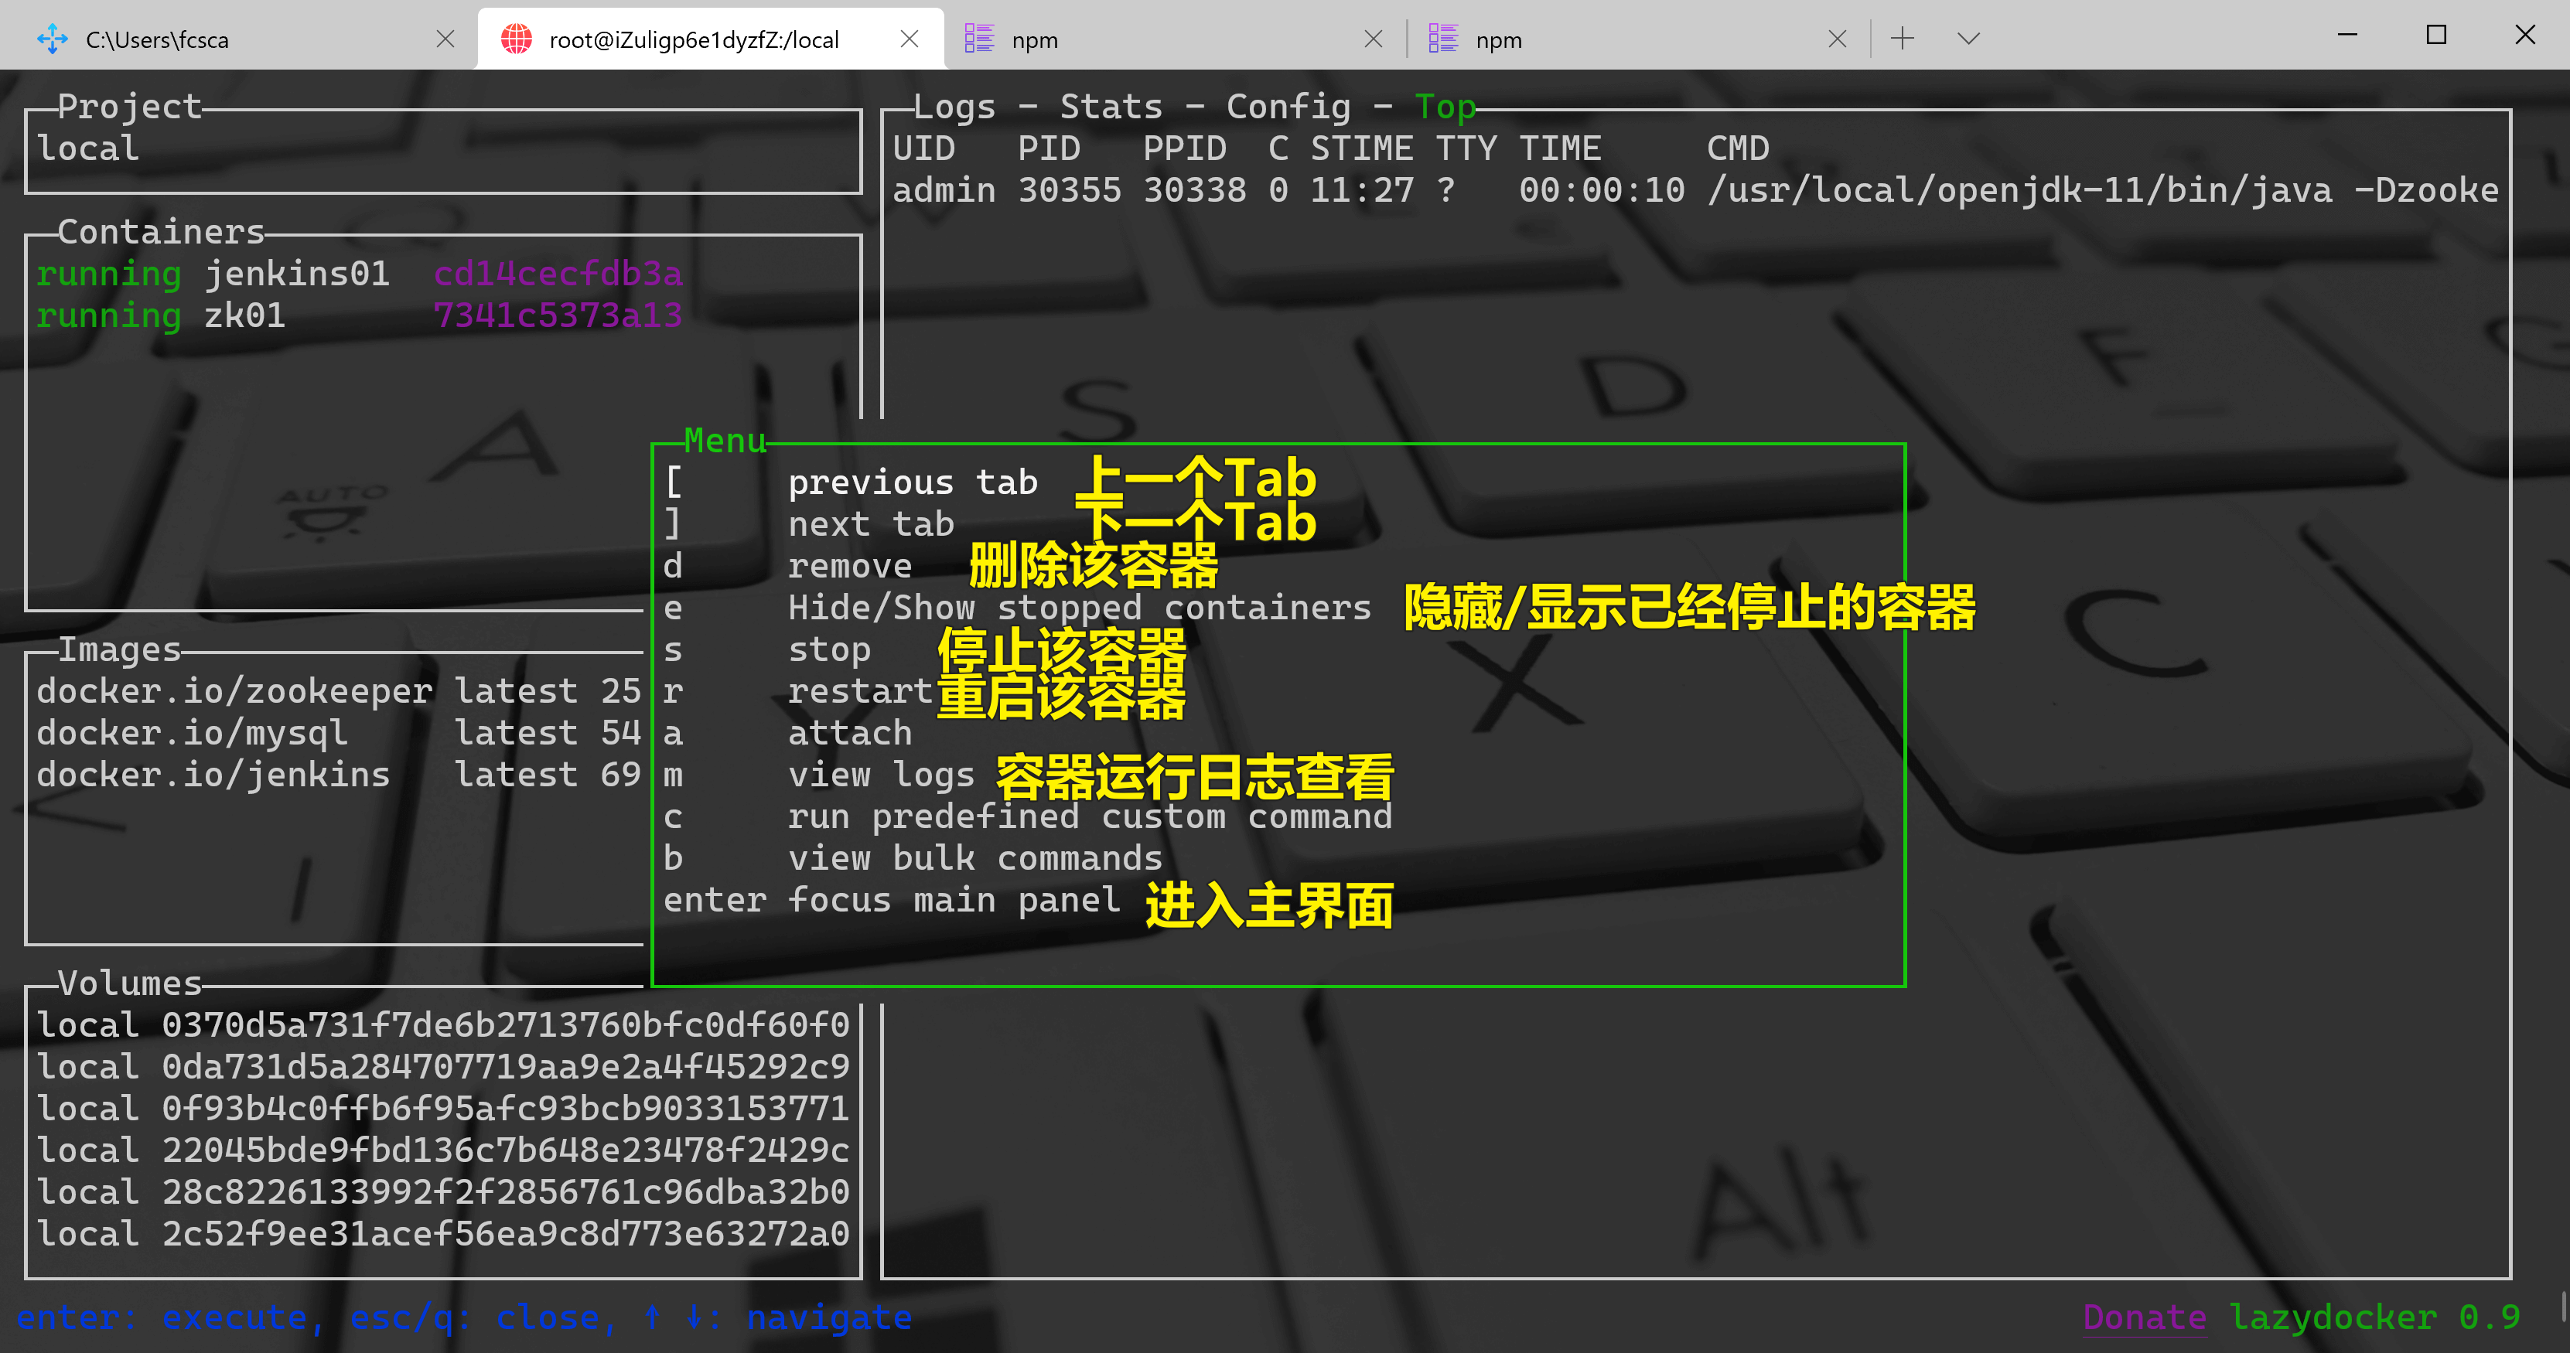Image resolution: width=2570 pixels, height=1353 pixels.
Task: Open a new tab with the plus icon
Action: [x=1903, y=39]
